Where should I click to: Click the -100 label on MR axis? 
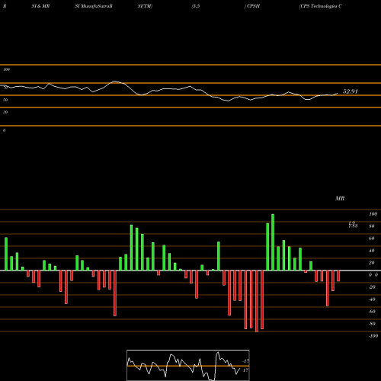[x=373, y=336]
